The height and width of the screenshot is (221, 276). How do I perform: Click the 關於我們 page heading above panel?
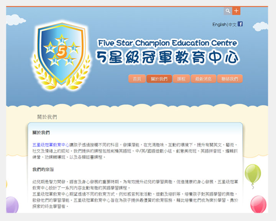click(47, 117)
